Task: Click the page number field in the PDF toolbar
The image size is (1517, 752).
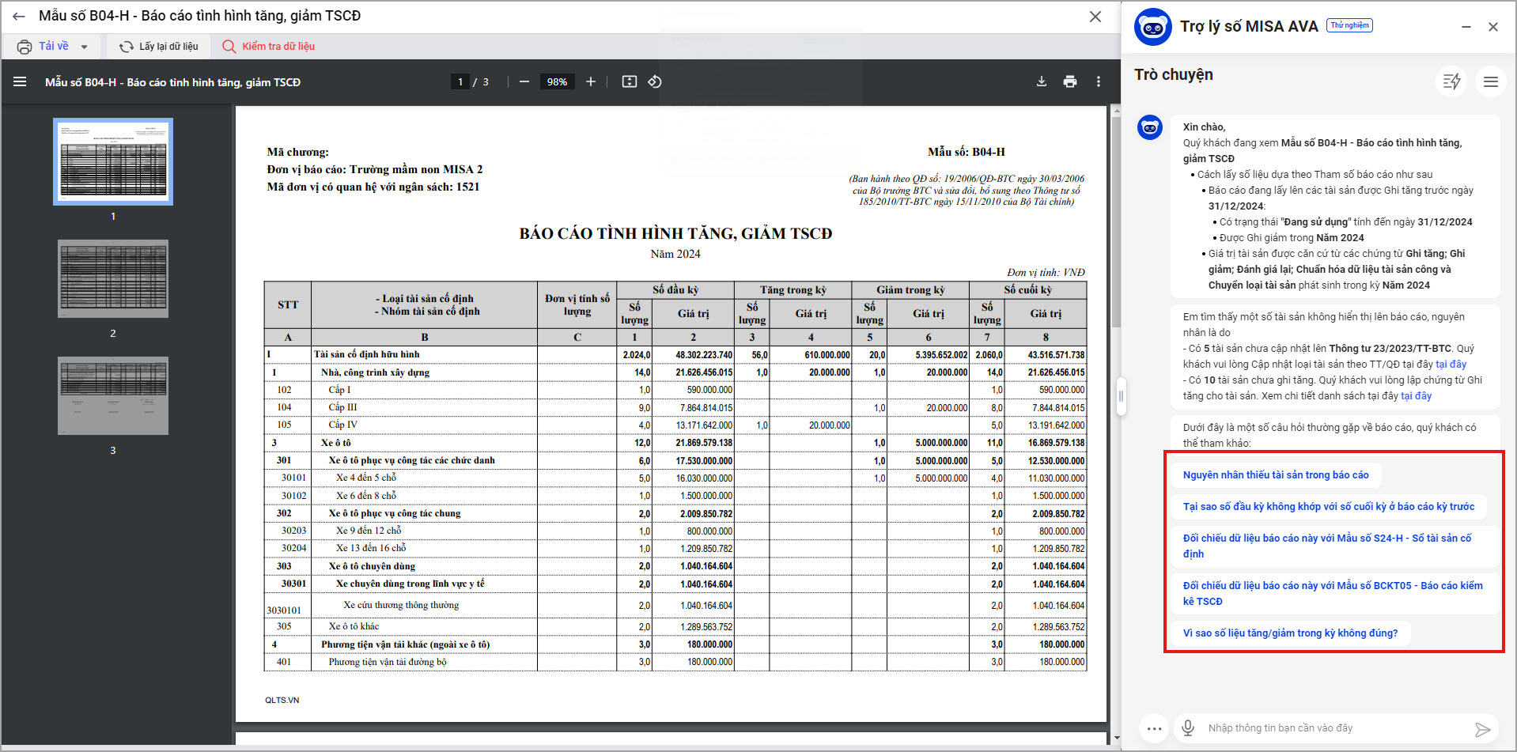Action: click(460, 81)
